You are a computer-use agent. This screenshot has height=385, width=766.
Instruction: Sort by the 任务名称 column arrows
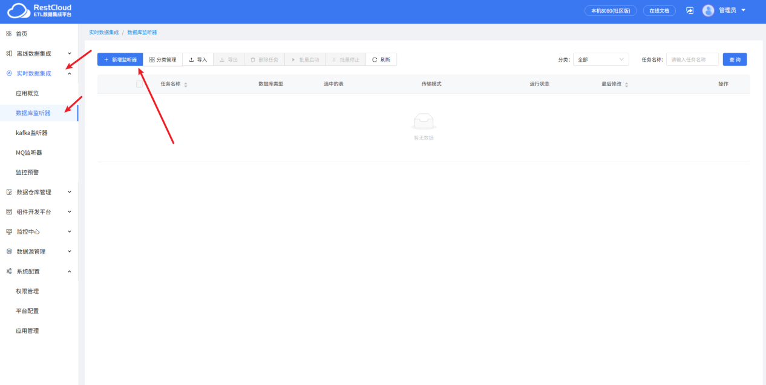pos(186,84)
